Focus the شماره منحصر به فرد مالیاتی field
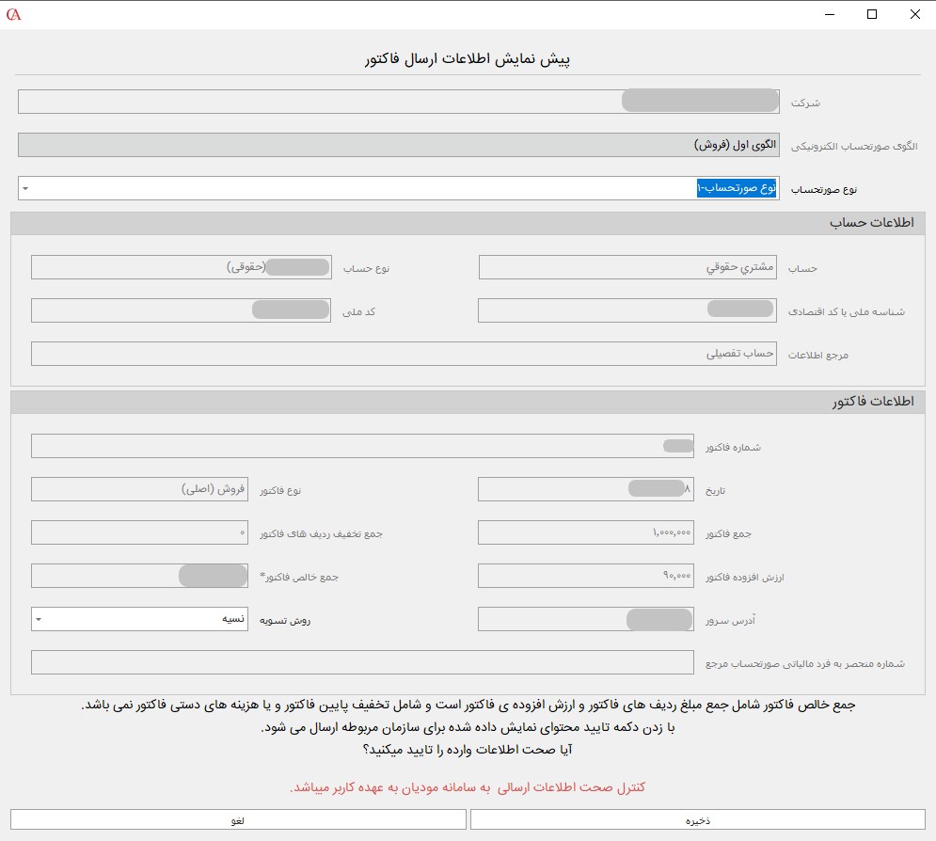The image size is (936, 841). click(x=362, y=662)
